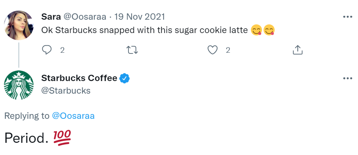Click the @Starbucks handle

[66, 91]
